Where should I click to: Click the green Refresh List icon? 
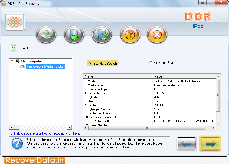13,48
